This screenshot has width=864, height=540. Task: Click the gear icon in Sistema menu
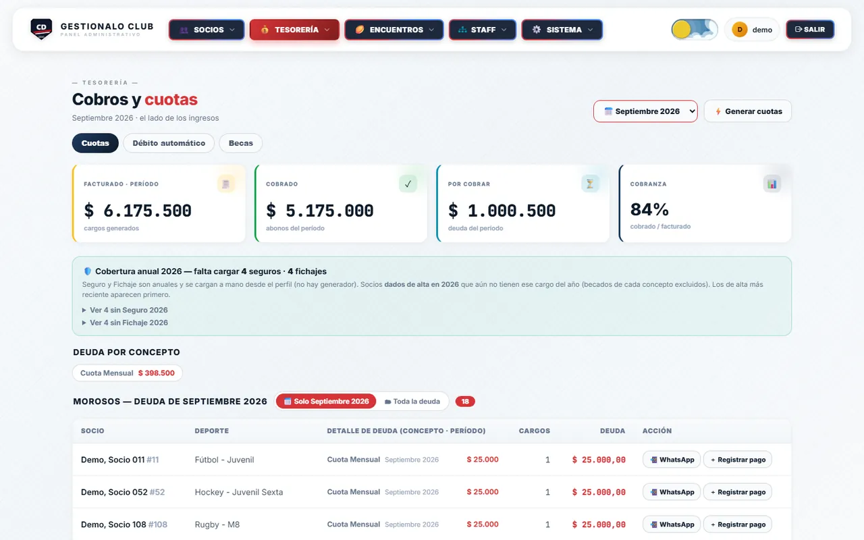coord(537,30)
